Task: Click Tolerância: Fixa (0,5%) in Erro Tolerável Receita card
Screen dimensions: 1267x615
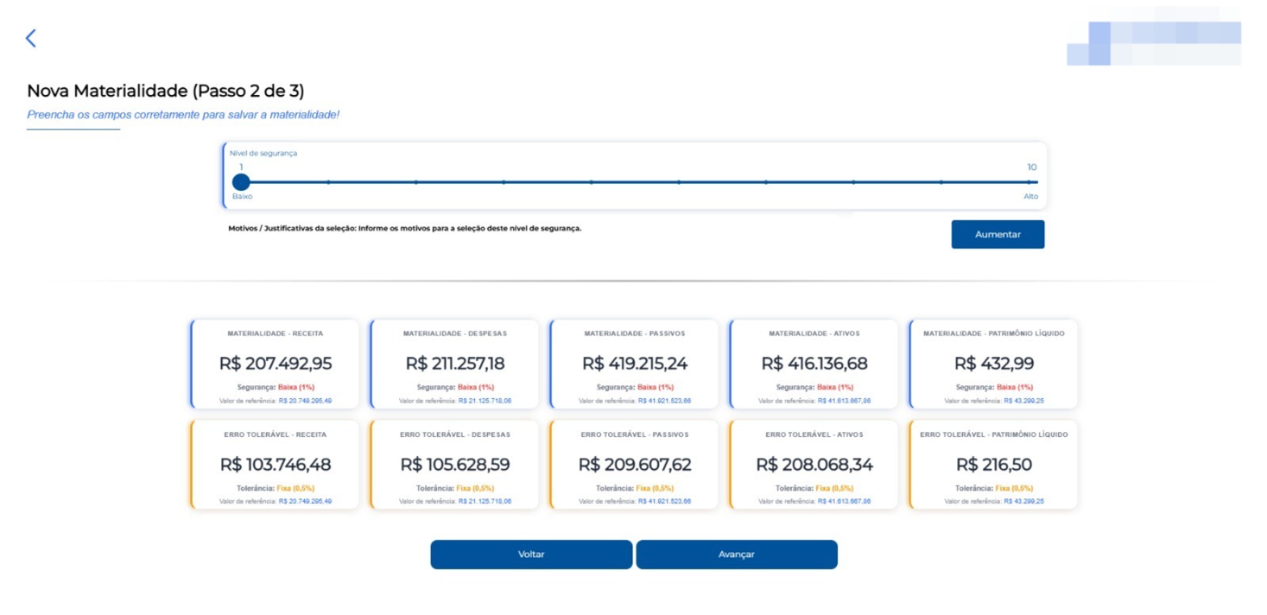Action: 276,488
